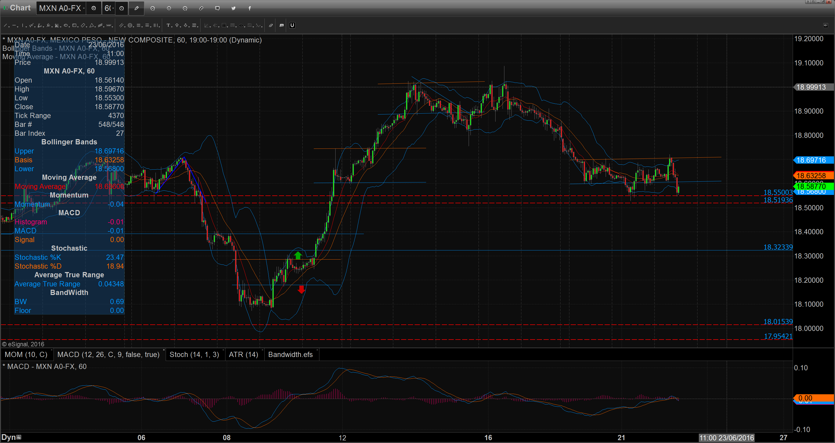Click the add comment lines icon

pos(281,25)
